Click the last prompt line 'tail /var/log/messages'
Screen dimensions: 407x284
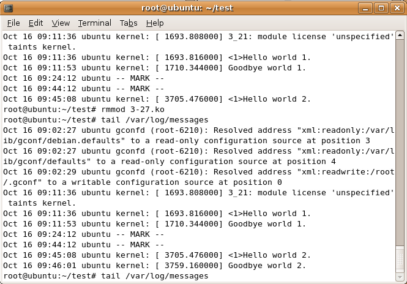click(x=106, y=275)
